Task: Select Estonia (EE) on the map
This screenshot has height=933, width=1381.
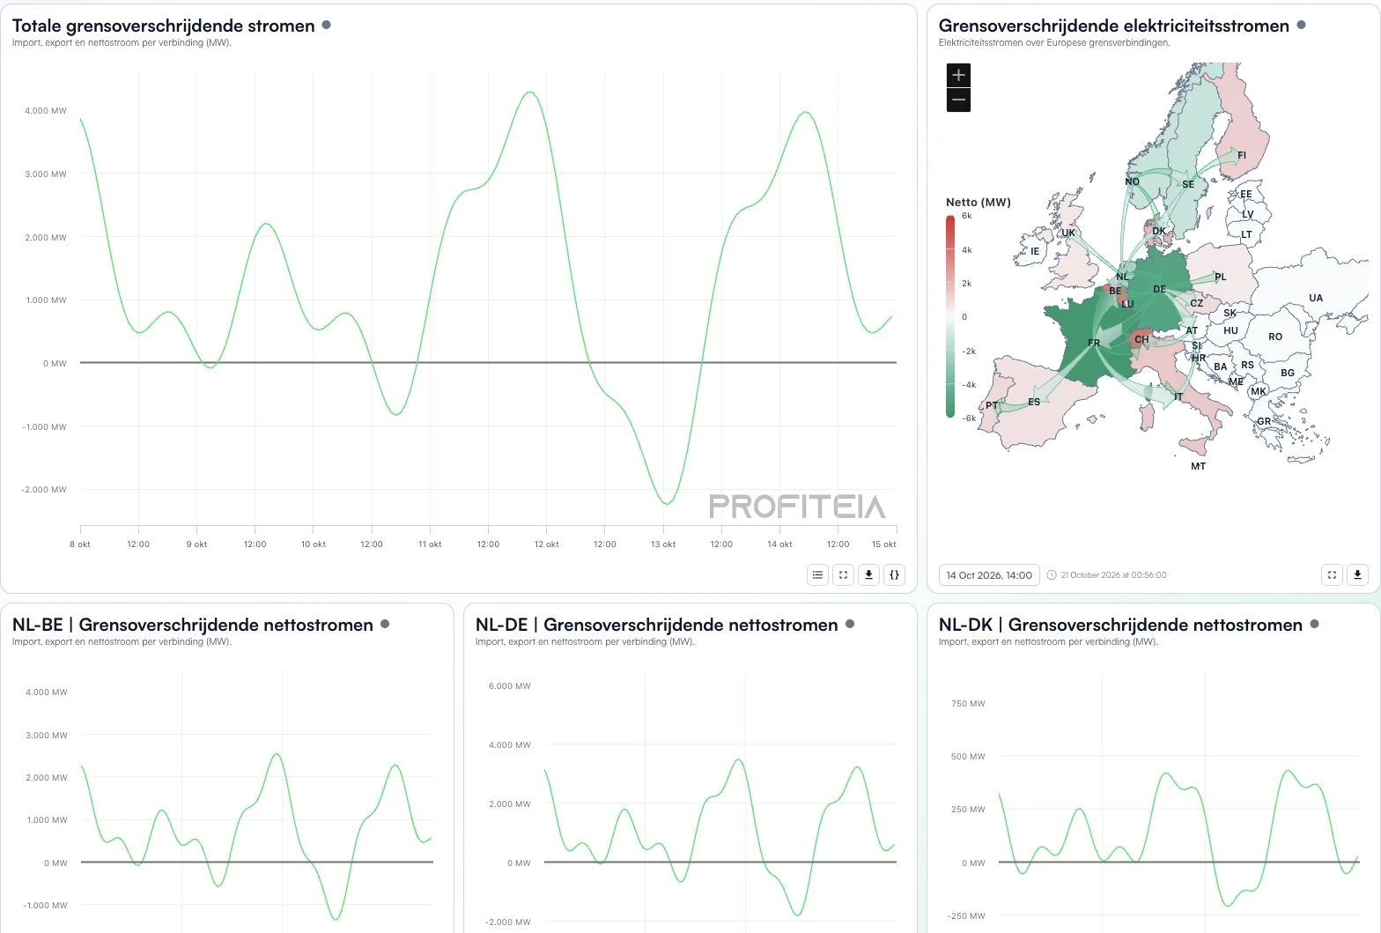Action: [x=1246, y=195]
